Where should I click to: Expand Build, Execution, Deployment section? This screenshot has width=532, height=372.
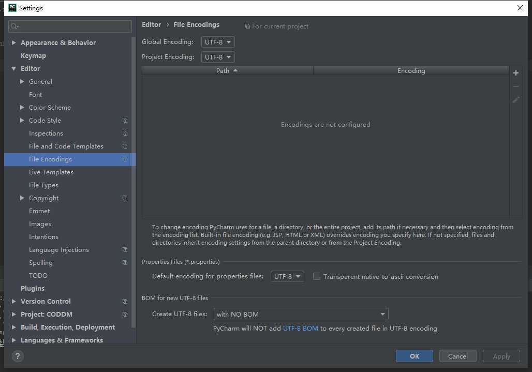point(13,327)
